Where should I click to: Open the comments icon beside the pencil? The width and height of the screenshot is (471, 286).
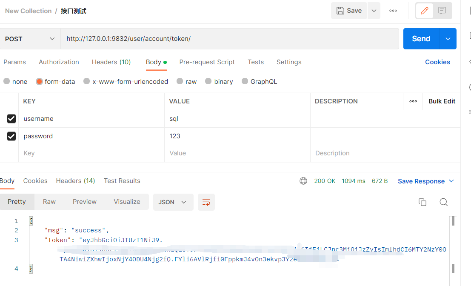point(442,11)
